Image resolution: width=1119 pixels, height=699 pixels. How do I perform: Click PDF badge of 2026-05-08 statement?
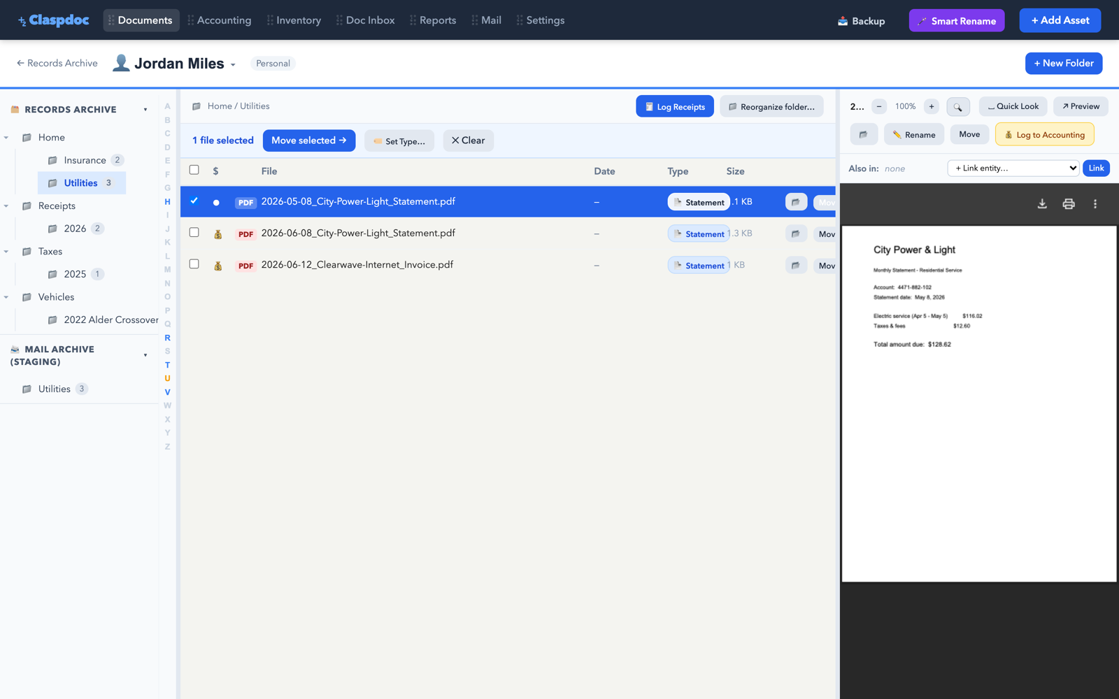tap(245, 203)
